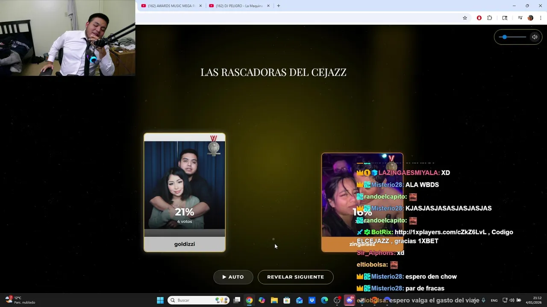547x307 pixels.
Task: Click the 21% result on goldizzi card
Action: click(x=185, y=212)
